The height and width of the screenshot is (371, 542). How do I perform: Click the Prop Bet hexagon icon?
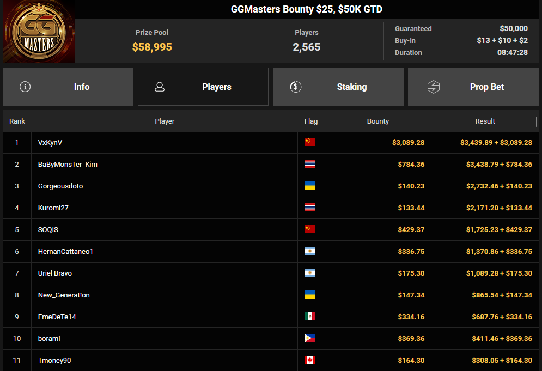pos(434,87)
